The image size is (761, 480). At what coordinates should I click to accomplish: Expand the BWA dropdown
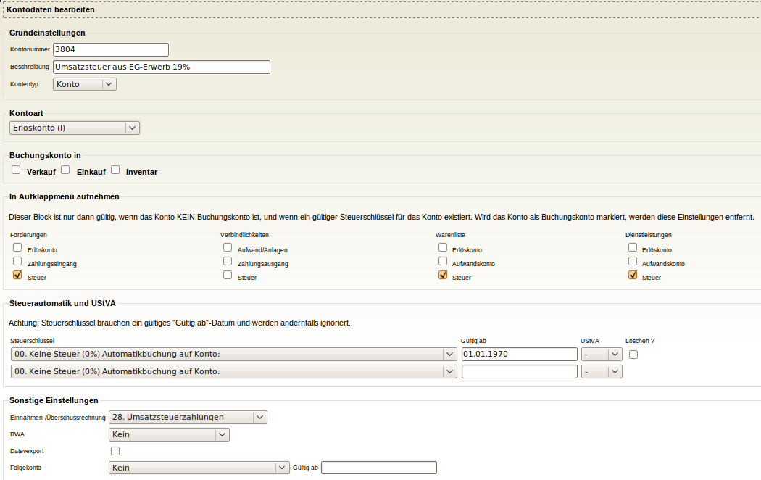(x=169, y=435)
